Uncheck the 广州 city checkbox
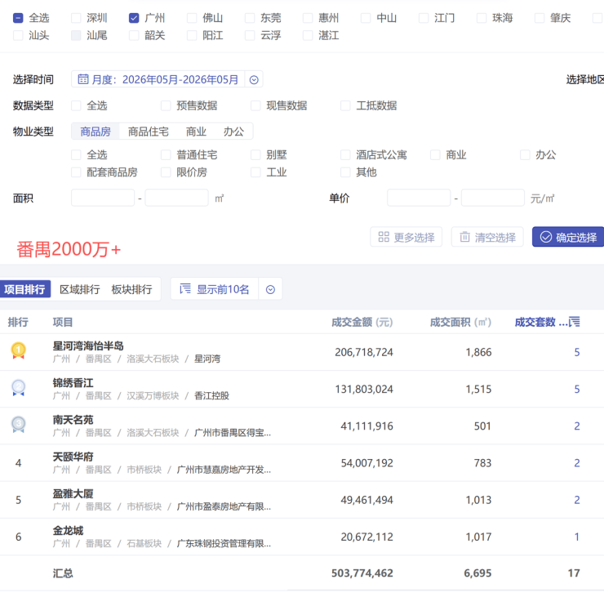 click(x=134, y=18)
